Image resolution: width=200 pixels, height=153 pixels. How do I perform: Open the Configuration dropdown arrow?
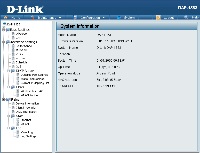click(x=103, y=18)
